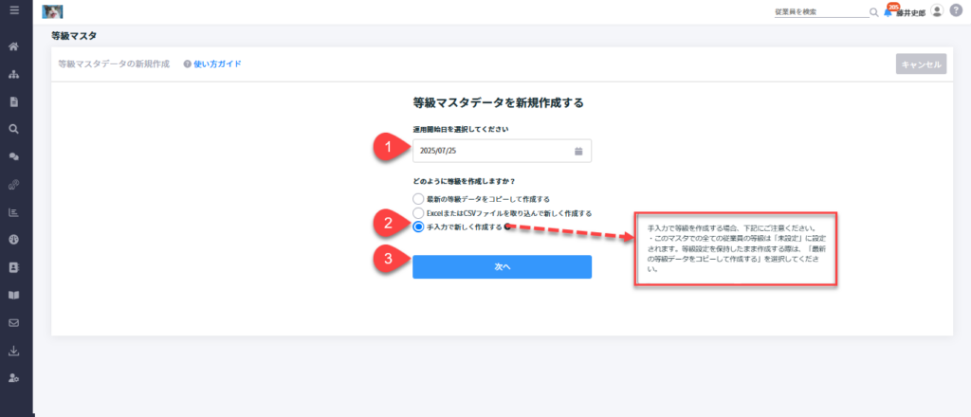Click 等級マスタデータの新規作成 header text
971x417 pixels.
click(114, 63)
